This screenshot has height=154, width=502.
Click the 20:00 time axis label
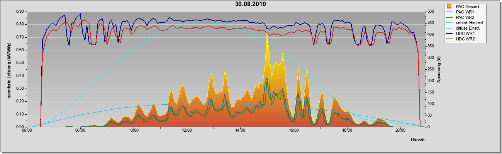(x=400, y=131)
